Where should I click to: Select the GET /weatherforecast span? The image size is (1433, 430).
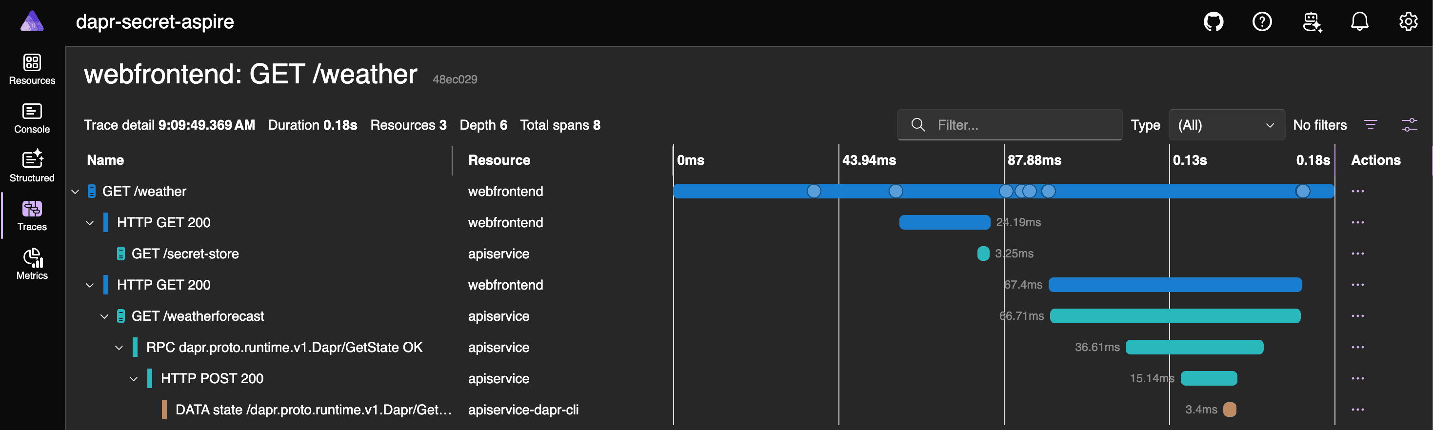(198, 316)
